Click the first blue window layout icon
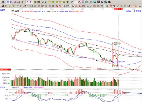This screenshot has height=102, width=142. tap(8, 2)
